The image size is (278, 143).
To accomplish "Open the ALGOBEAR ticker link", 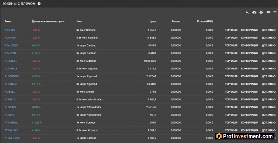I will coord(11,84).
